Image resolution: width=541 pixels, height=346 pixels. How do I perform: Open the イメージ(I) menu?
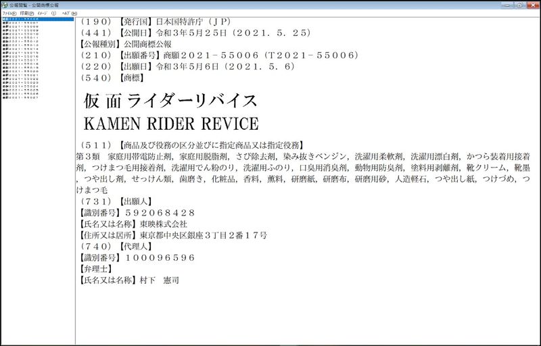[x=47, y=14]
